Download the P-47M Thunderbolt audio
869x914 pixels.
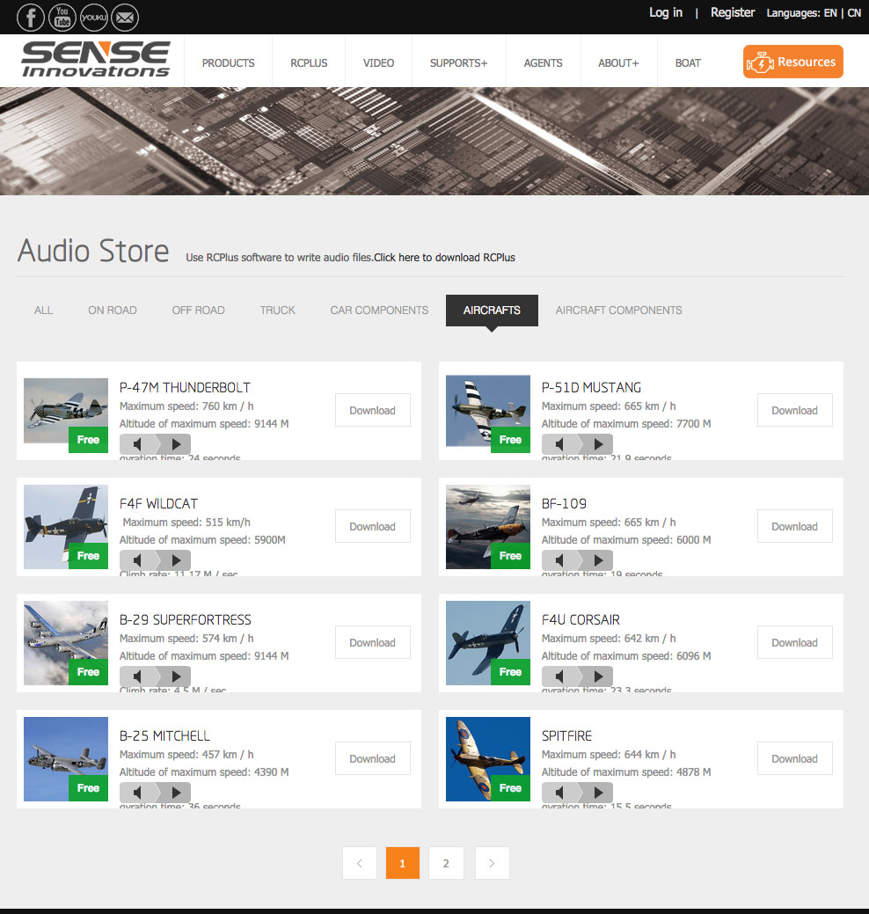pos(372,410)
